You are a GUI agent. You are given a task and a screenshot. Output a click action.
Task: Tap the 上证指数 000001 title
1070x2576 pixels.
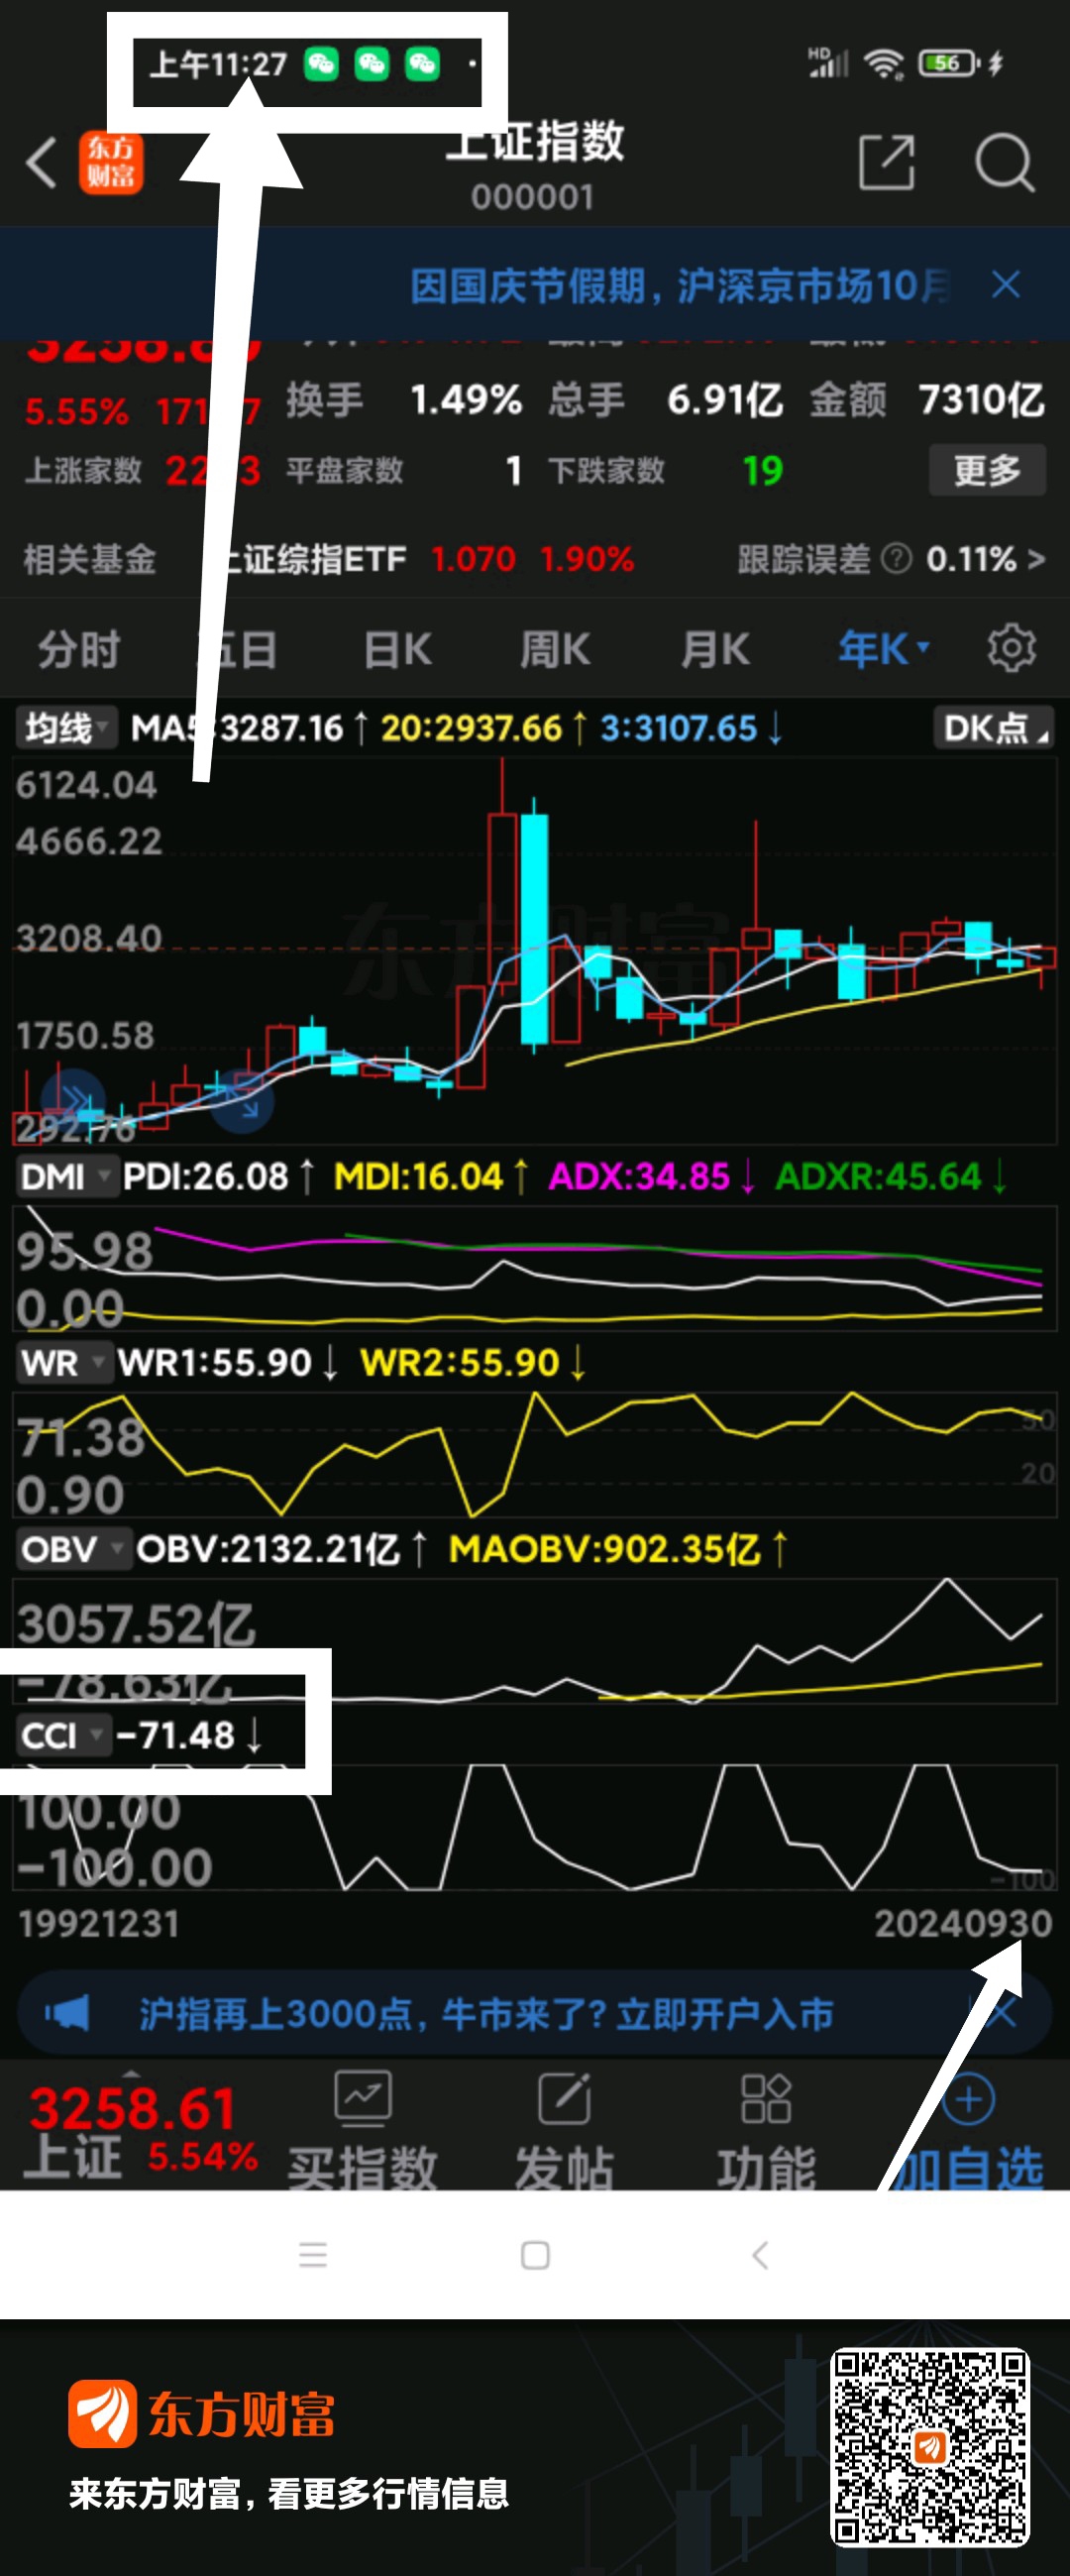[534, 165]
